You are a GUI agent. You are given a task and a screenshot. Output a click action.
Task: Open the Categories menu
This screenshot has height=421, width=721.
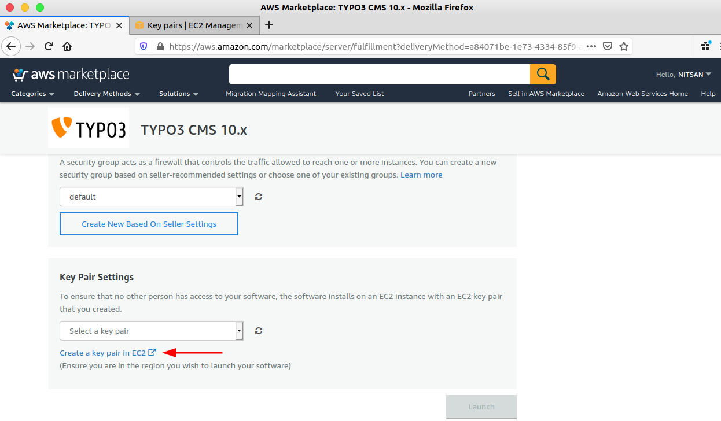point(33,94)
